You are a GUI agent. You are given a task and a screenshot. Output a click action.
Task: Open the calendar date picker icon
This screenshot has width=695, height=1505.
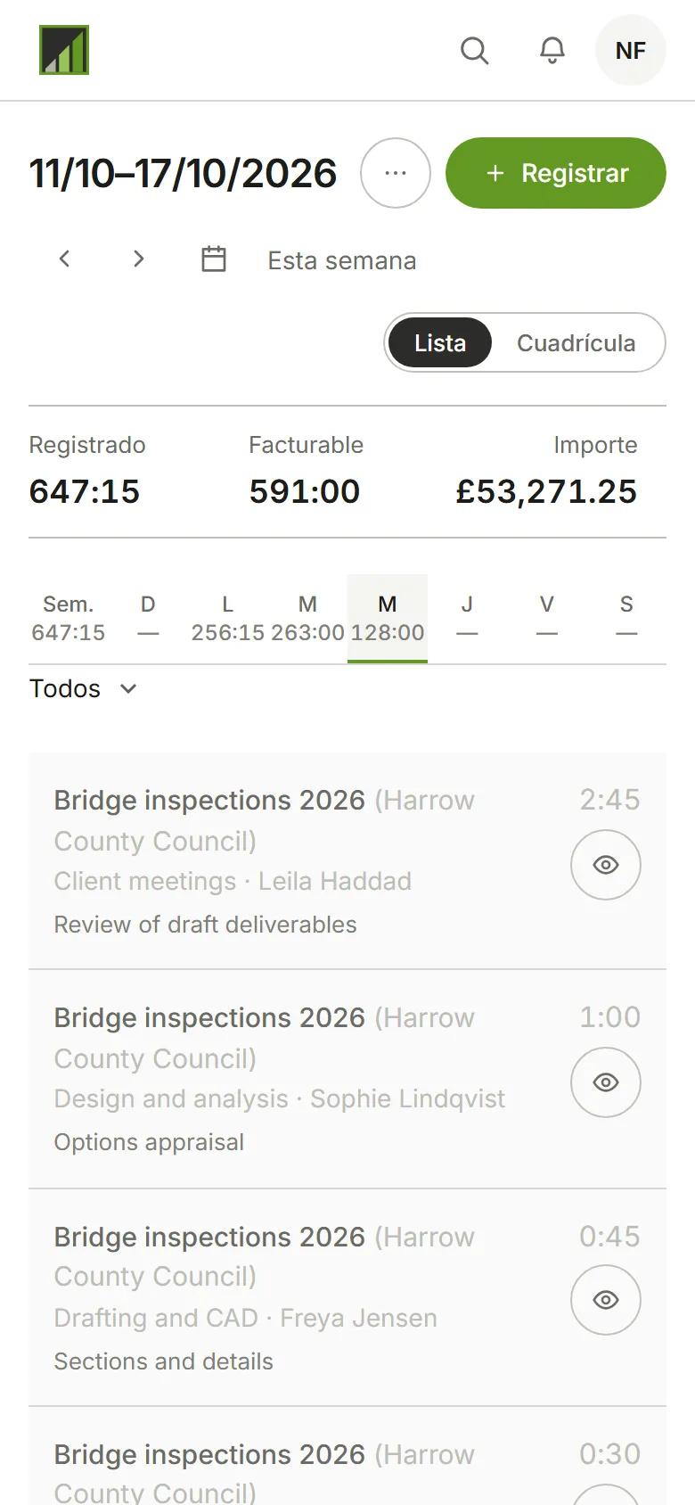coord(214,259)
